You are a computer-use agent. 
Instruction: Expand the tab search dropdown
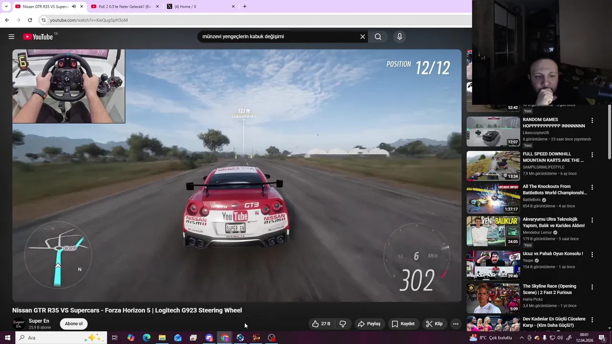tap(6, 7)
